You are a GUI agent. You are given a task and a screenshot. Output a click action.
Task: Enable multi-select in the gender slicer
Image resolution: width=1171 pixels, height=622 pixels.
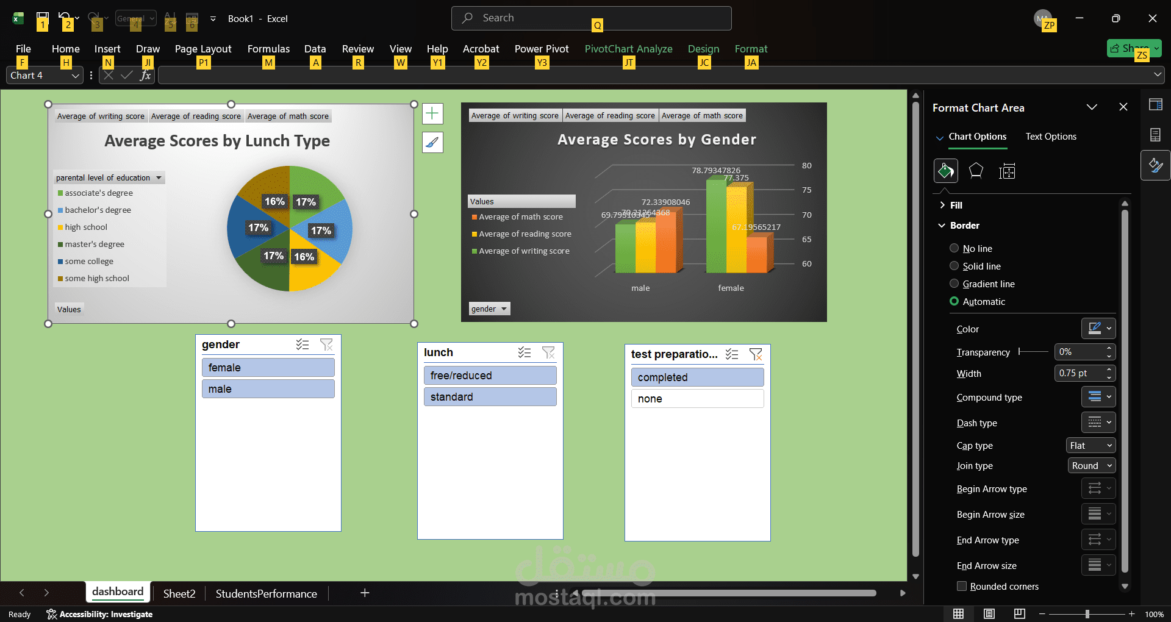pyautogui.click(x=303, y=345)
